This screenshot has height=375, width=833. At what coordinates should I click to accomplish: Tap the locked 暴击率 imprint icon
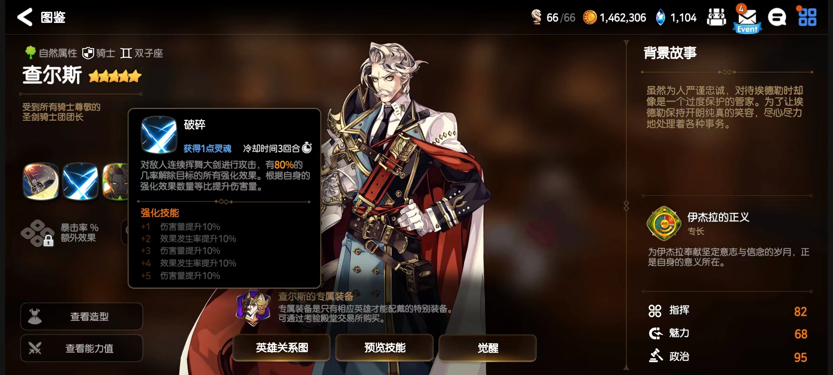click(37, 233)
